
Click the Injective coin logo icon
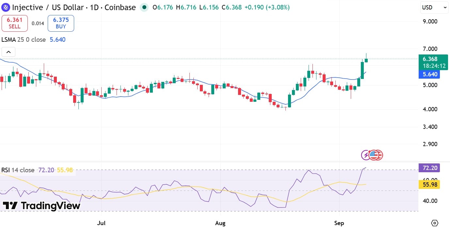point(6,7)
